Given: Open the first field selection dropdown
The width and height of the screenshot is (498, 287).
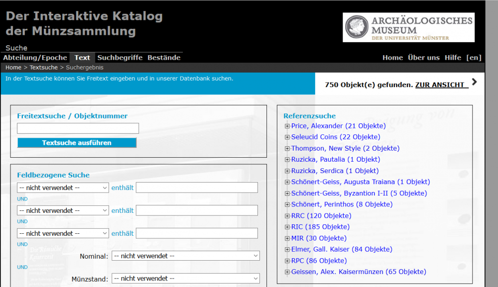Looking at the screenshot, I should [x=63, y=188].
